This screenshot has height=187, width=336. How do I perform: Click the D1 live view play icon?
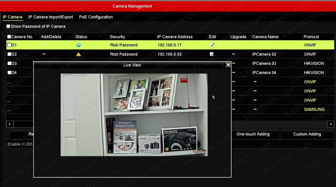[78, 45]
